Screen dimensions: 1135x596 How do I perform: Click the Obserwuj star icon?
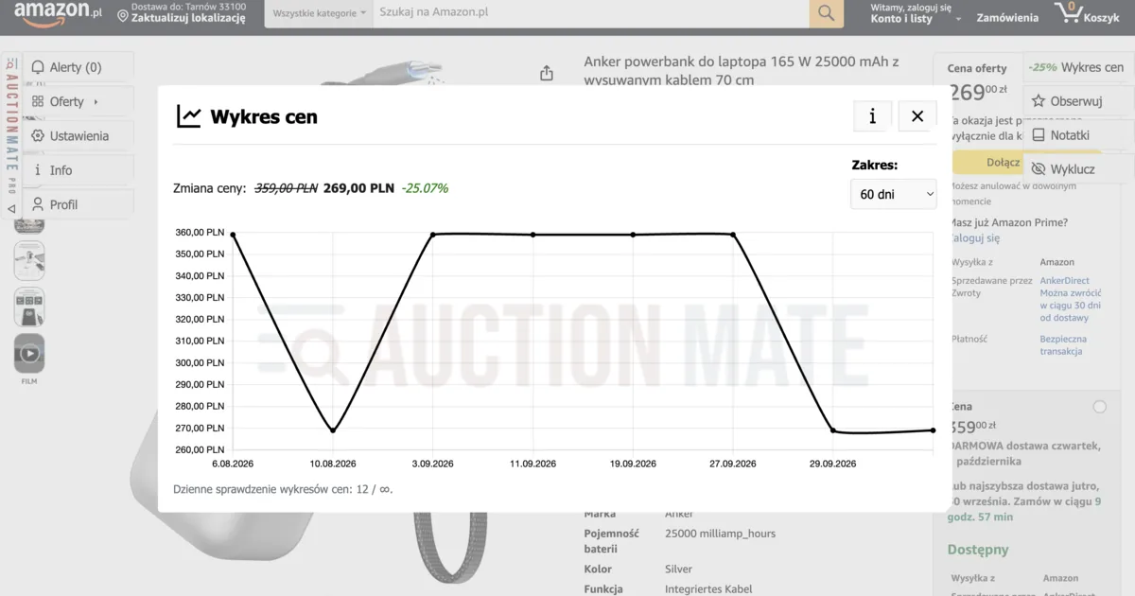(1039, 101)
